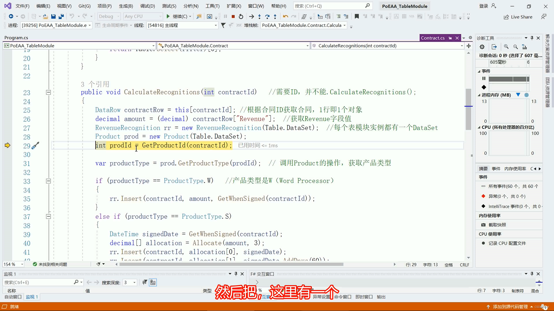Open the PoEAA_TableModule.Contract class dropdown
Image resolution: width=554 pixels, height=311 pixels.
(233, 46)
